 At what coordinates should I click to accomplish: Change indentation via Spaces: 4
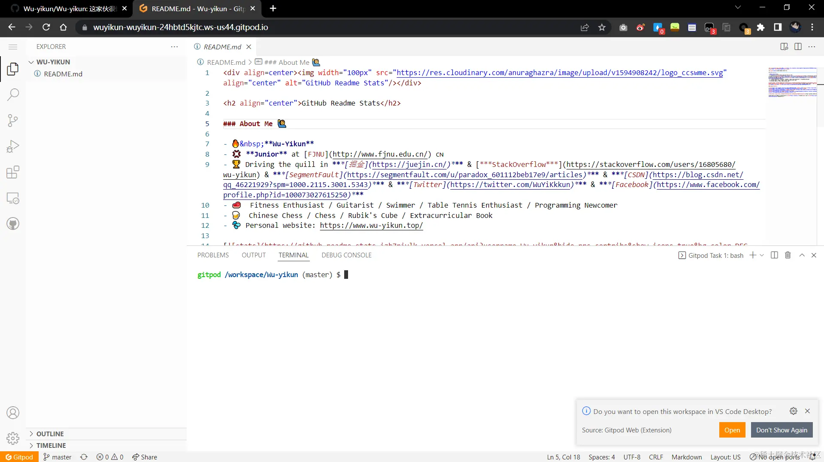point(601,457)
